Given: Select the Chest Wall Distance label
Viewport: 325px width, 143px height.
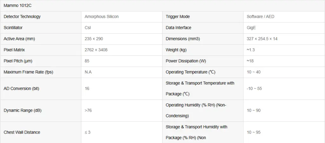Looking at the screenshot, I should [22, 132].
